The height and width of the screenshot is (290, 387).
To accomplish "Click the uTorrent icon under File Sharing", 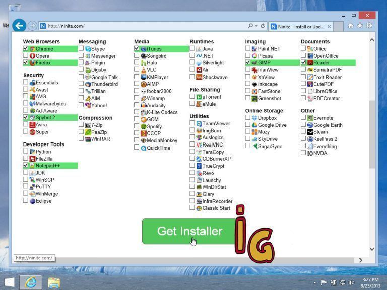I will (199, 97).
